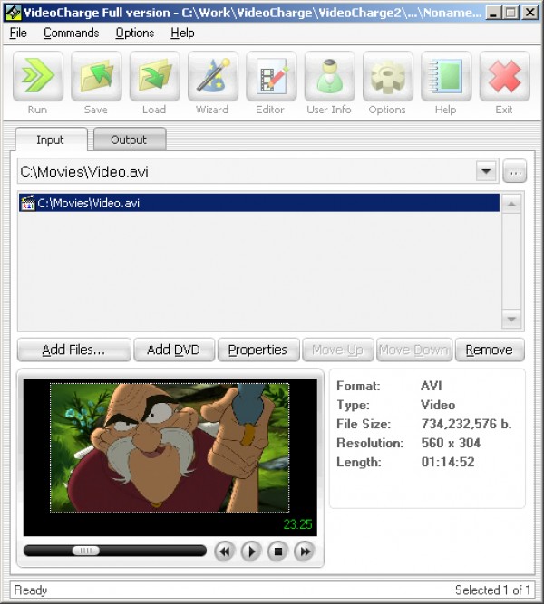Open the Commands menu
Image resolution: width=544 pixels, height=604 pixels.
[x=71, y=33]
